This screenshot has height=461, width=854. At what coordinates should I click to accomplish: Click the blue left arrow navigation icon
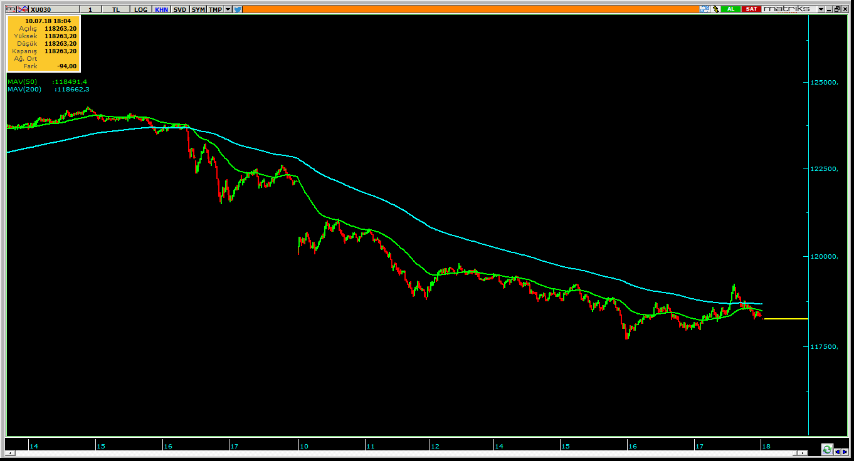tap(837, 452)
